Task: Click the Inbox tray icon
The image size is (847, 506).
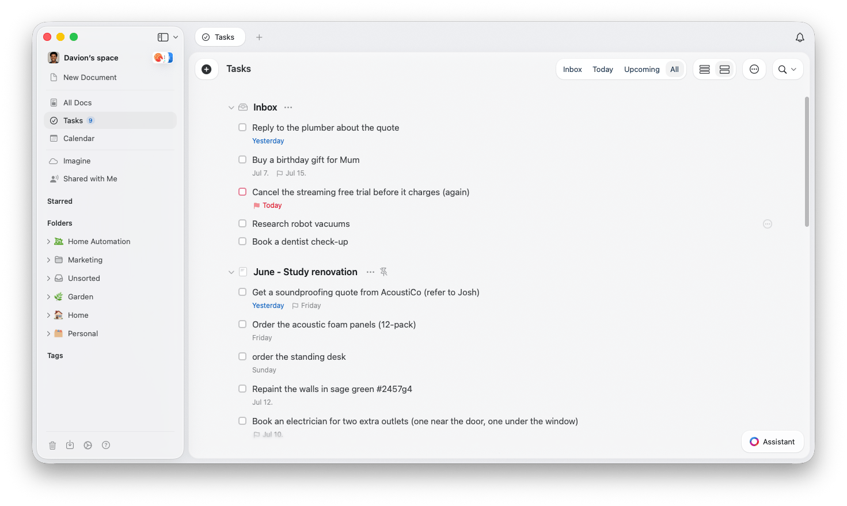Action: (243, 108)
